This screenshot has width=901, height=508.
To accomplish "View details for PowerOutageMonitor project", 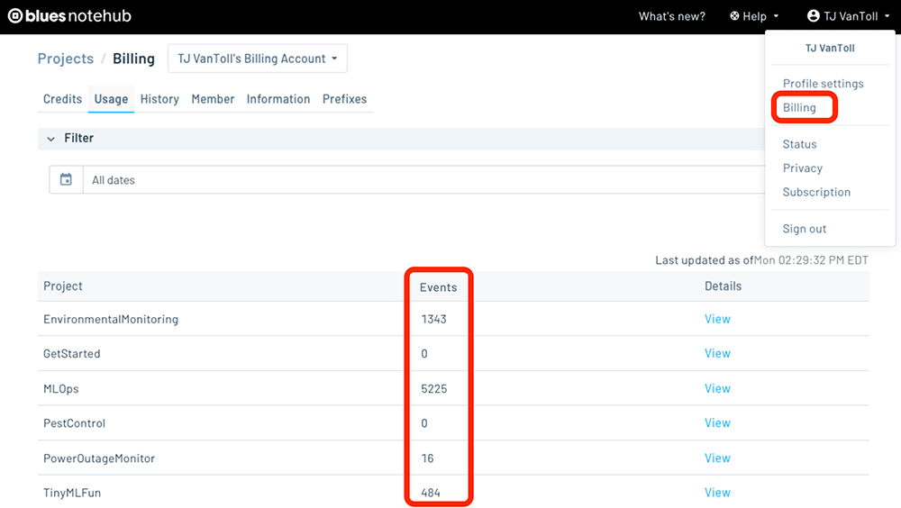I will coord(717,458).
